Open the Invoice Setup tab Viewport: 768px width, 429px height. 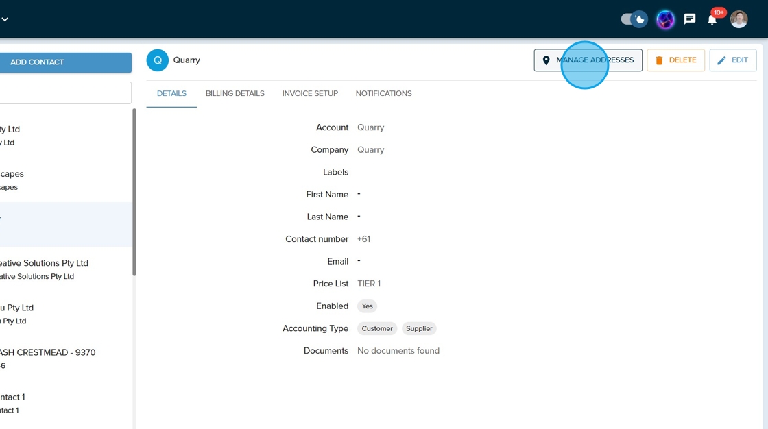pyautogui.click(x=310, y=93)
